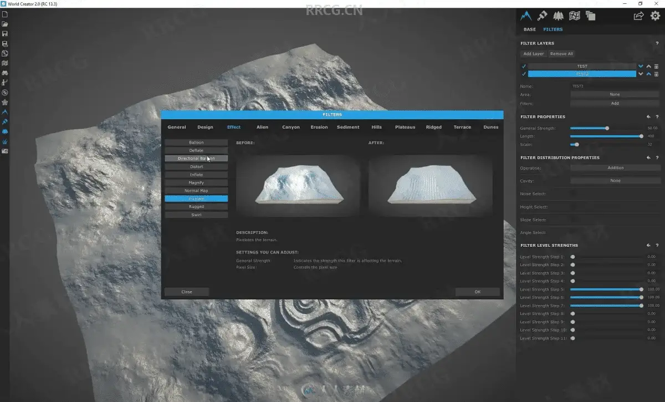This screenshot has height=402, width=665.
Task: Switch to the BASE tab
Action: point(530,29)
